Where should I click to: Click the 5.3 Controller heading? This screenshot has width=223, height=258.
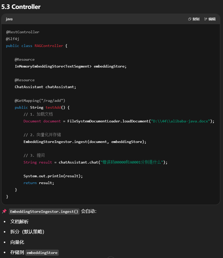point(21,7)
